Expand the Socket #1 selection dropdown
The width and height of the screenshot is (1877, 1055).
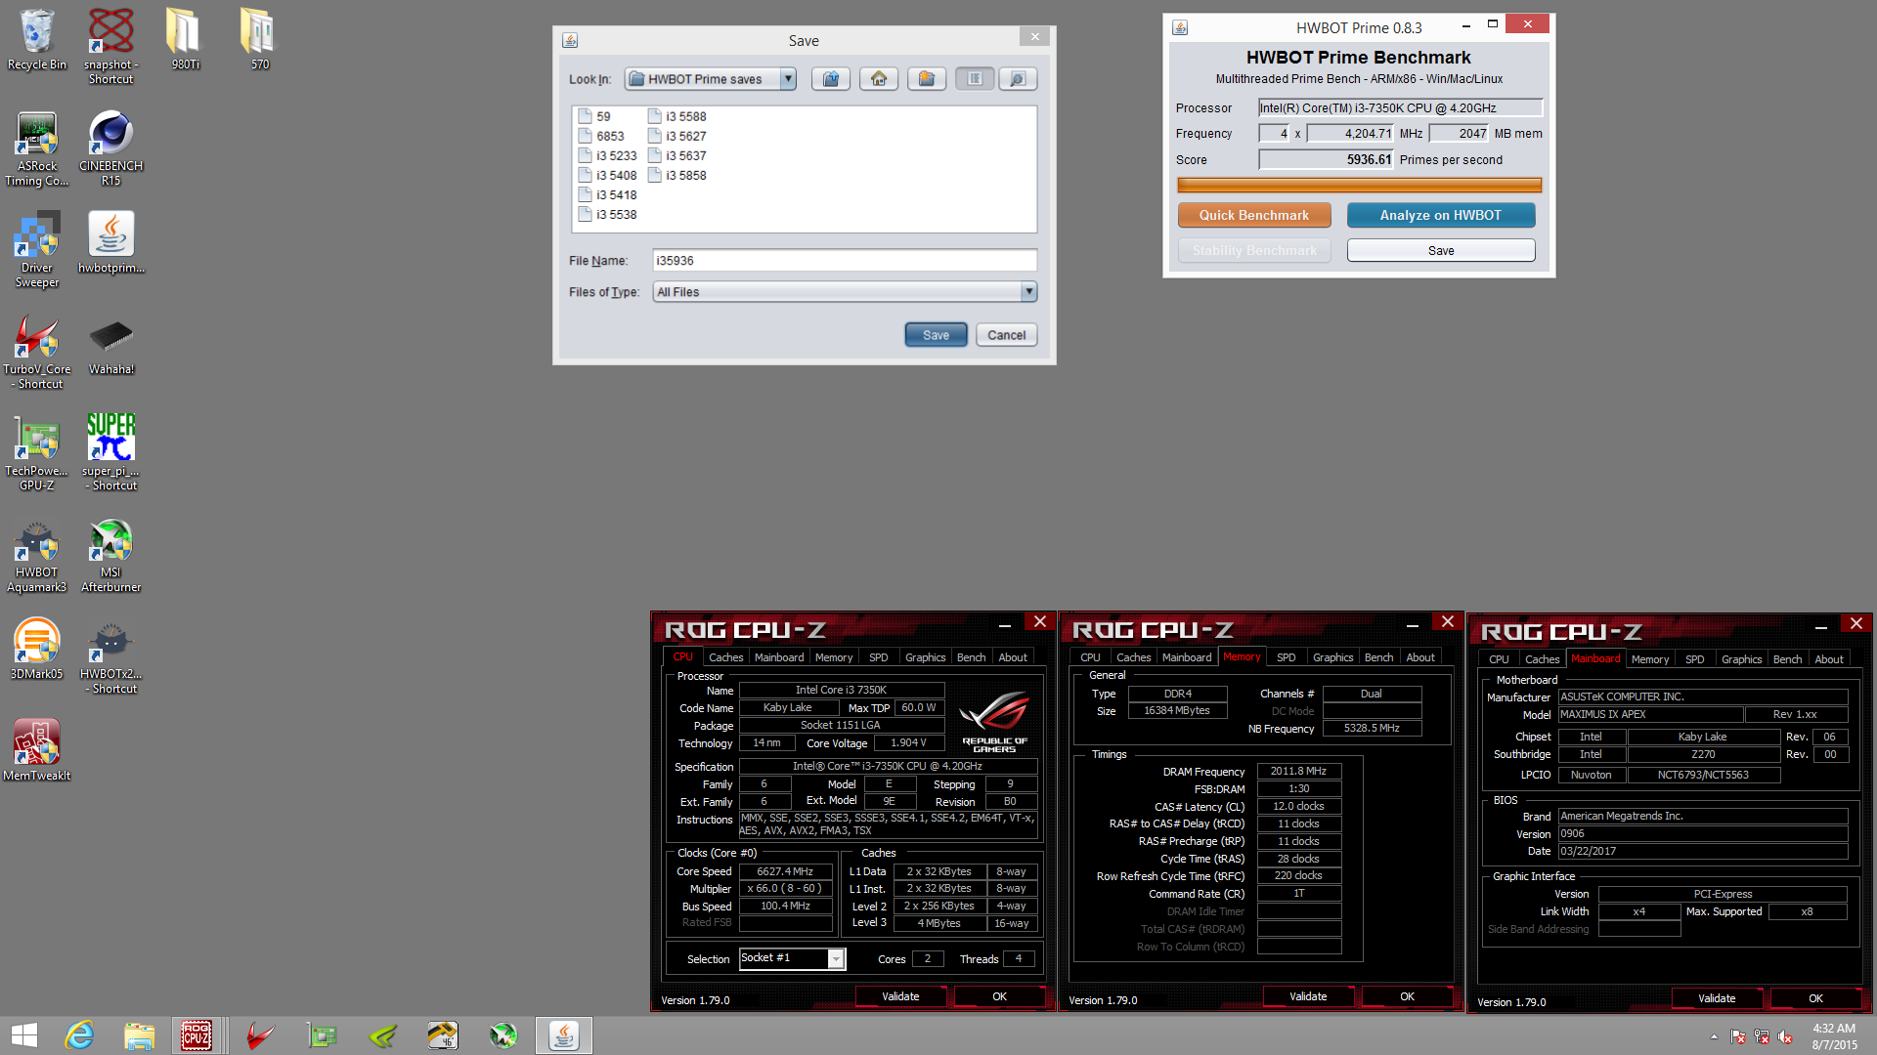pyautogui.click(x=836, y=959)
